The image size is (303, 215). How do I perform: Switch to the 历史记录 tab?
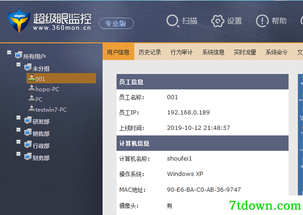pyautogui.click(x=150, y=52)
